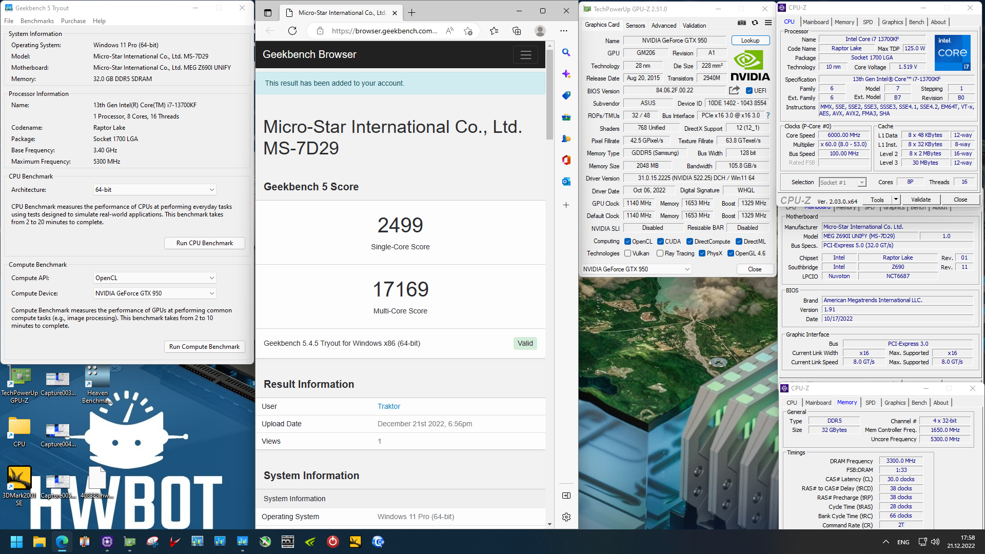Open the Edge sidebar shopping tag icon
This screenshot has height=554, width=985.
[566, 95]
